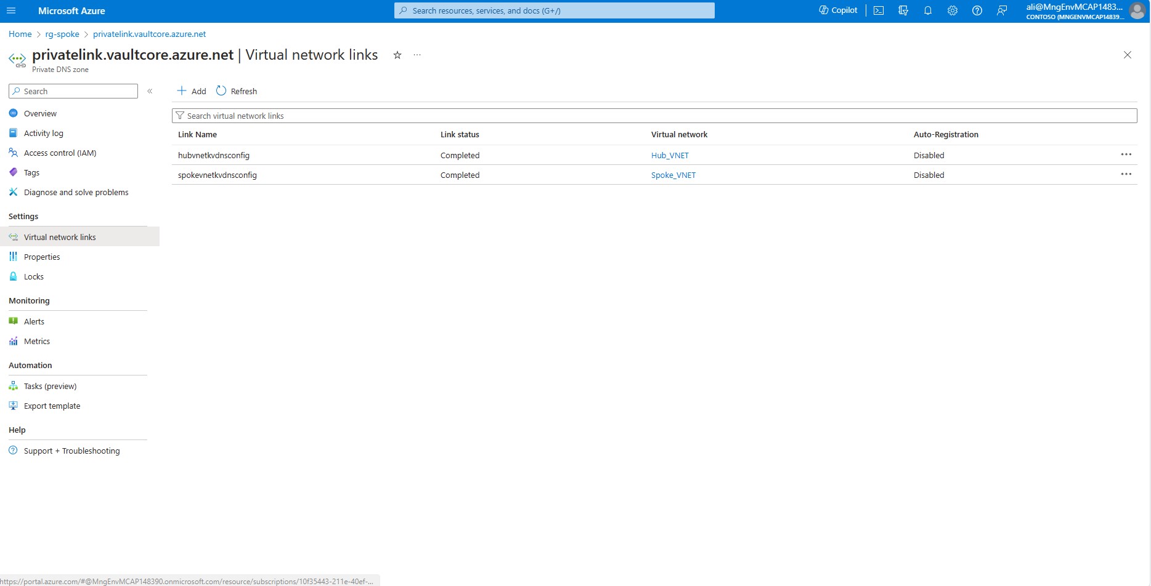
Task: Open the account avatar menu
Action: (1137, 11)
